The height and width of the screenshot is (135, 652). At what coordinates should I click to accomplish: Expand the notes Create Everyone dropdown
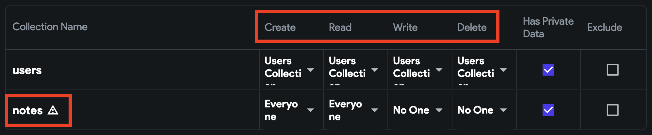pyautogui.click(x=290, y=110)
